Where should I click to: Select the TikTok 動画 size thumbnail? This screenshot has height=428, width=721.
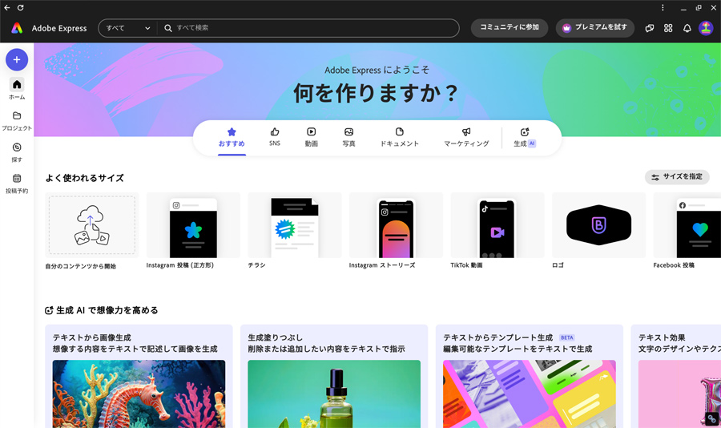497,225
